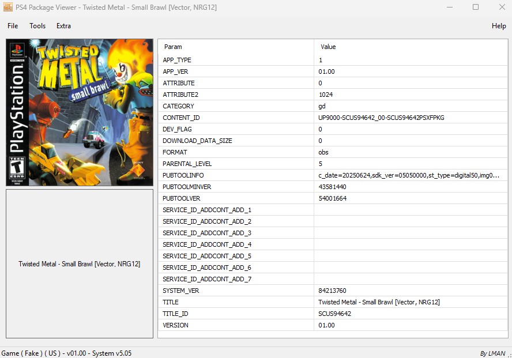Select the DEV_FLAG parameter row
The height and width of the screenshot is (358, 512).
[333, 129]
